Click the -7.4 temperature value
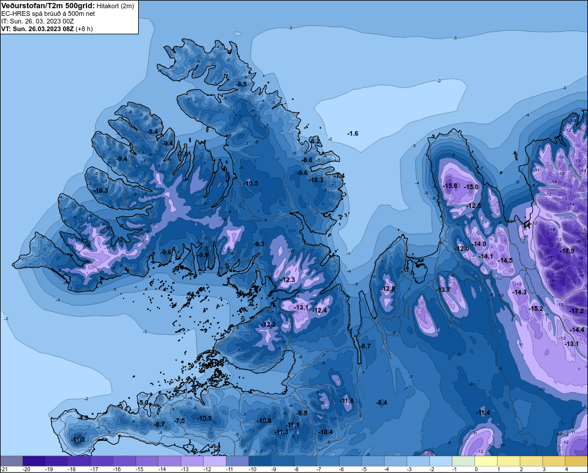Viewport: 588px width, 473px height. (339, 176)
